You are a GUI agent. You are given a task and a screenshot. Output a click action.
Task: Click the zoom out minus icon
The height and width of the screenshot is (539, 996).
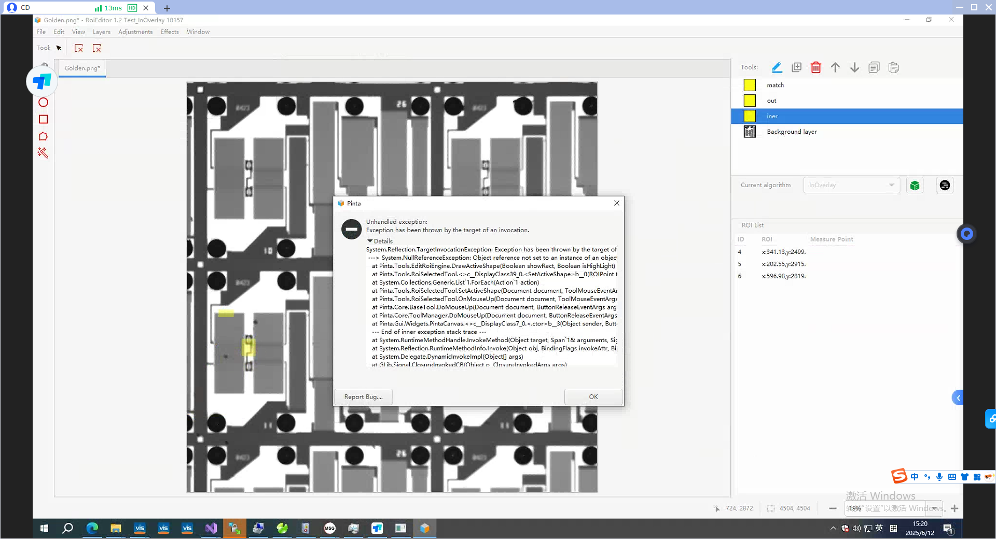(833, 508)
